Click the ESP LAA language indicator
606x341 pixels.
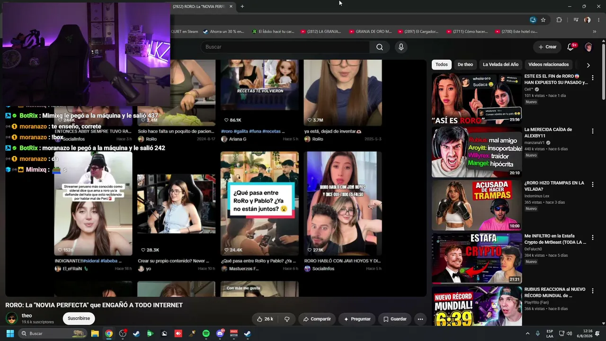tap(550, 333)
